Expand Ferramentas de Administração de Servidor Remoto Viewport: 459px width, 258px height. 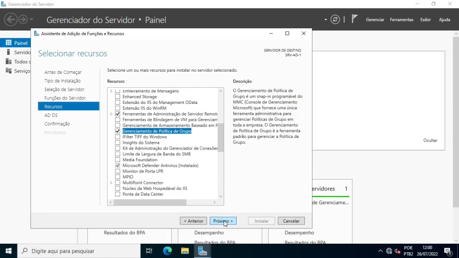112,114
